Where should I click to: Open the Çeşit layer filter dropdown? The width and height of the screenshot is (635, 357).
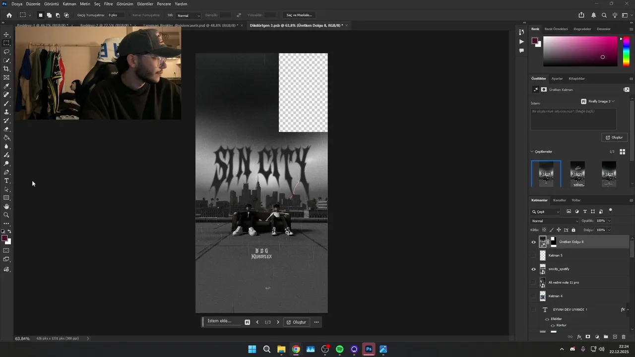tap(546, 212)
